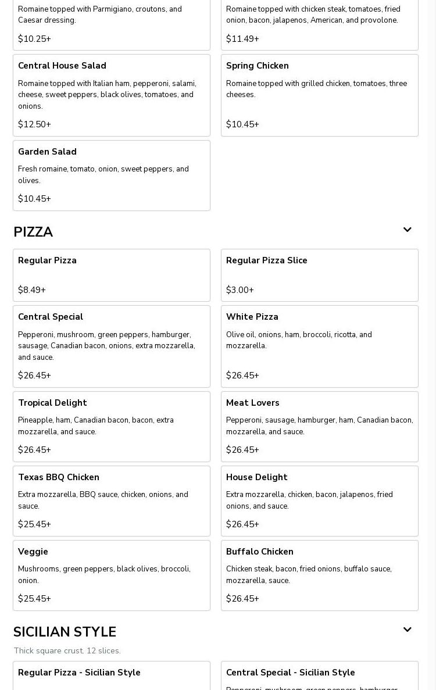
Task: Choose the Texas BBQ Chicken pizza
Action: coord(112,500)
